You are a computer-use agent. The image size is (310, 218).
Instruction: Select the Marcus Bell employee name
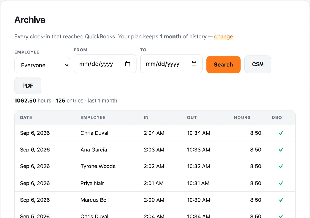coord(95,200)
